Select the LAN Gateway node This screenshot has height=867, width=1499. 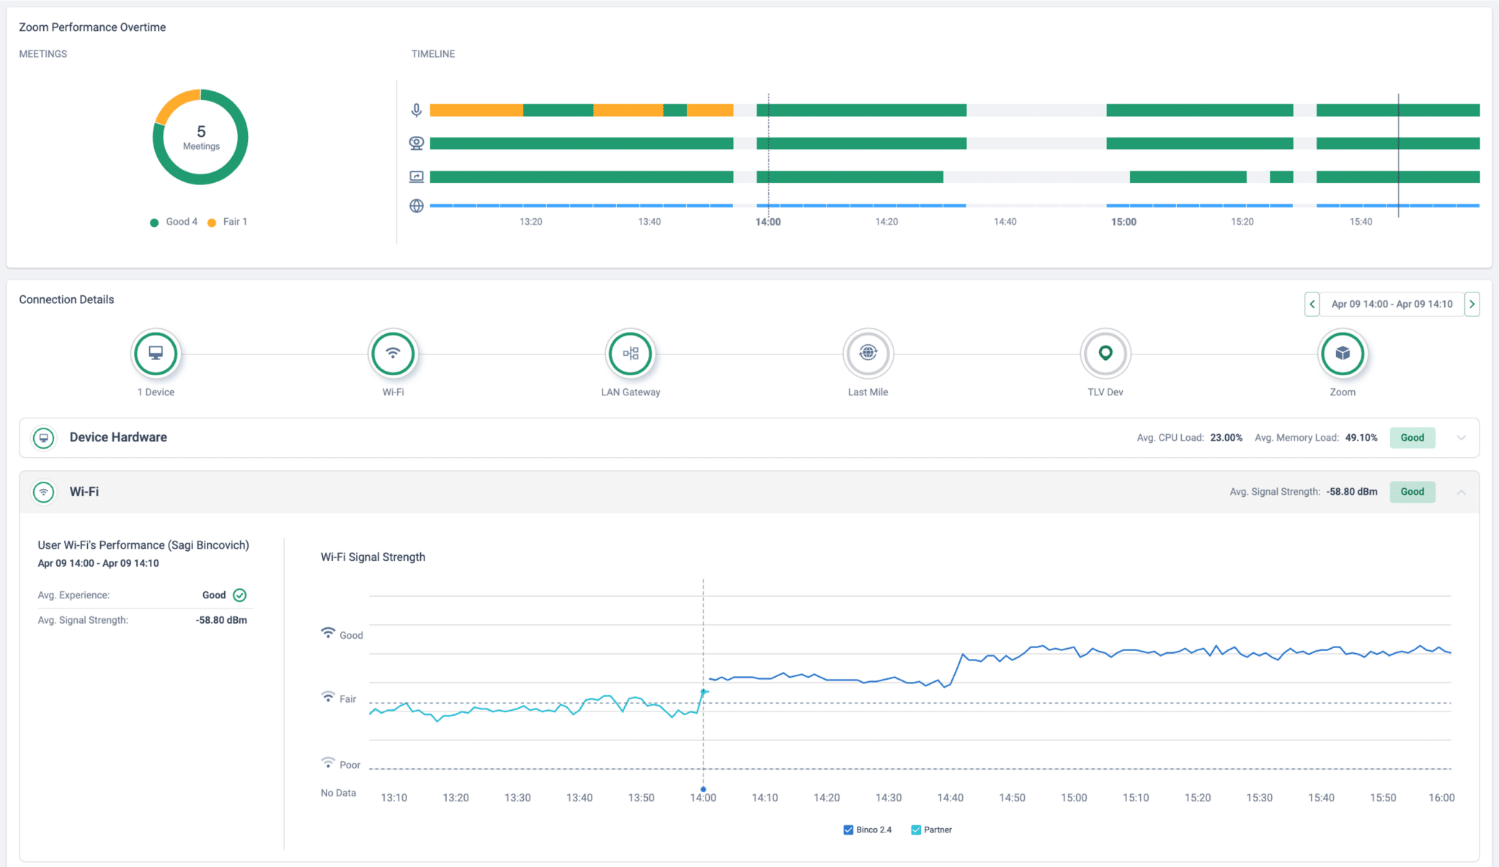point(631,354)
